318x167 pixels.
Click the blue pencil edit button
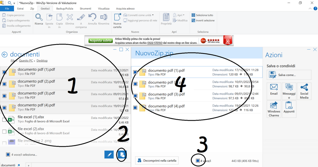(109, 155)
